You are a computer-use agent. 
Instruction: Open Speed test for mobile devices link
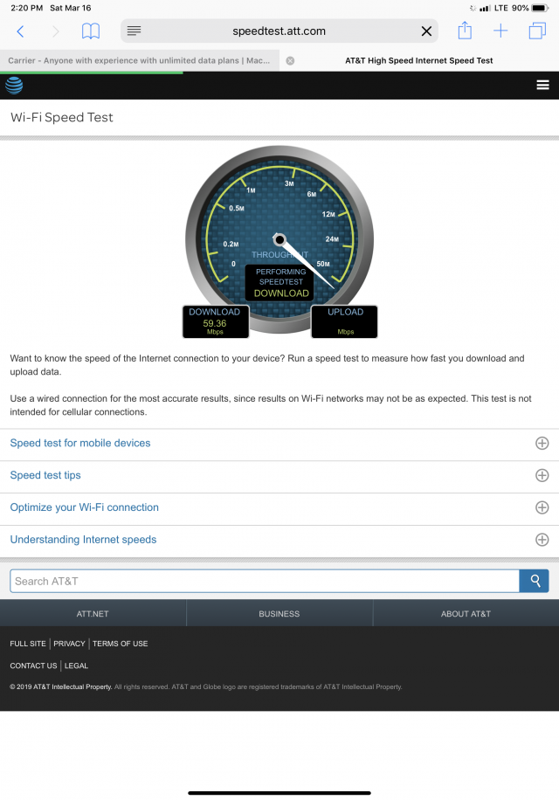coord(80,443)
